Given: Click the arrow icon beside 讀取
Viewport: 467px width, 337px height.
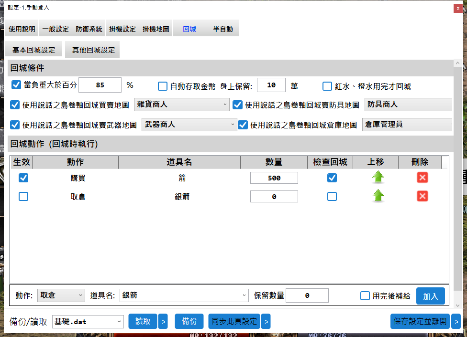Looking at the screenshot, I should tap(163, 321).
